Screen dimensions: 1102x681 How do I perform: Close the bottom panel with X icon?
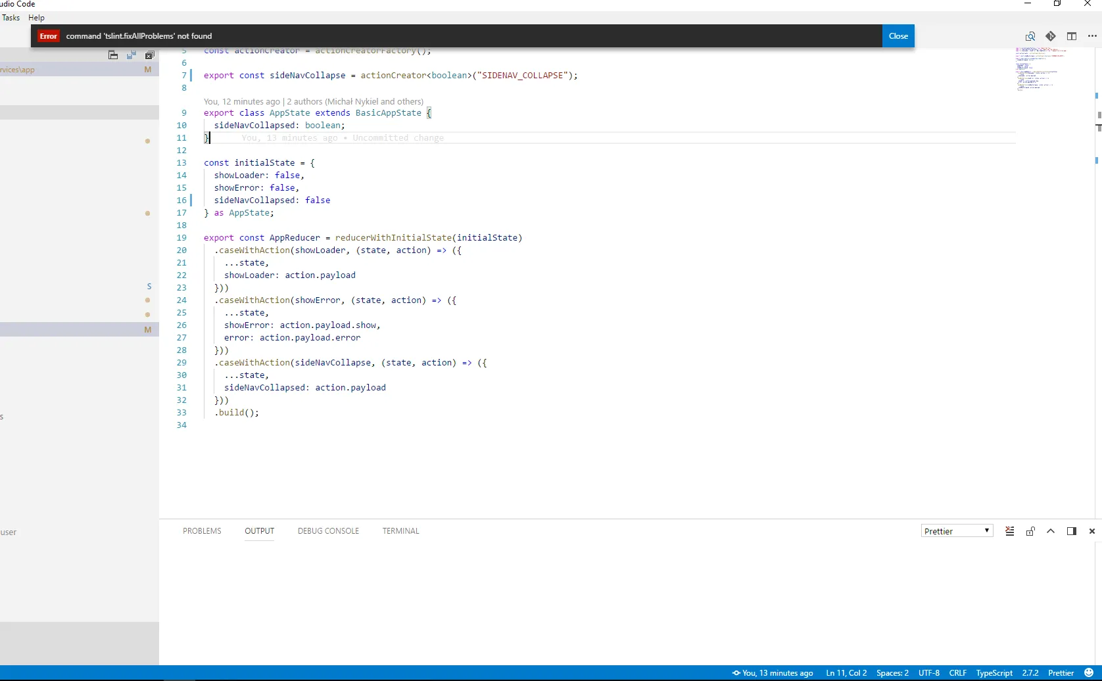point(1092,531)
